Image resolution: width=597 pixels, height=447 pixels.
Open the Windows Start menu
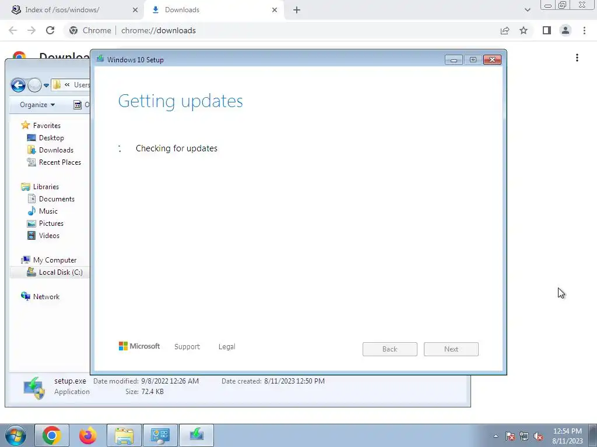(x=16, y=435)
